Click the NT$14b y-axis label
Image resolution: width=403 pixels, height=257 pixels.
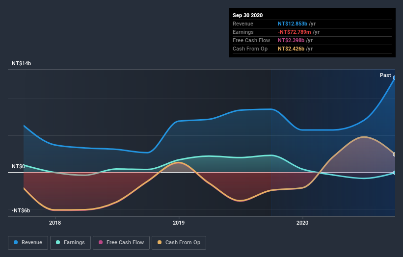21,63
